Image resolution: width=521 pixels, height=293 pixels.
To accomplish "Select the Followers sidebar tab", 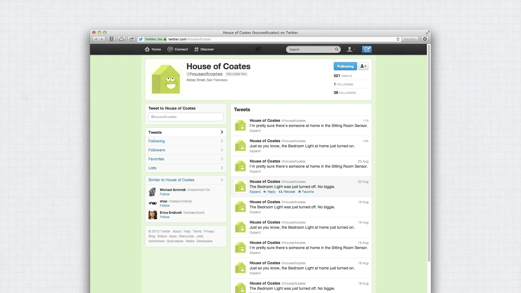I will tap(186, 150).
